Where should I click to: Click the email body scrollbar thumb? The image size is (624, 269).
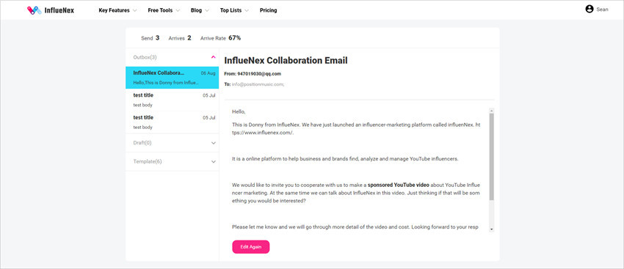pyautogui.click(x=492, y=157)
